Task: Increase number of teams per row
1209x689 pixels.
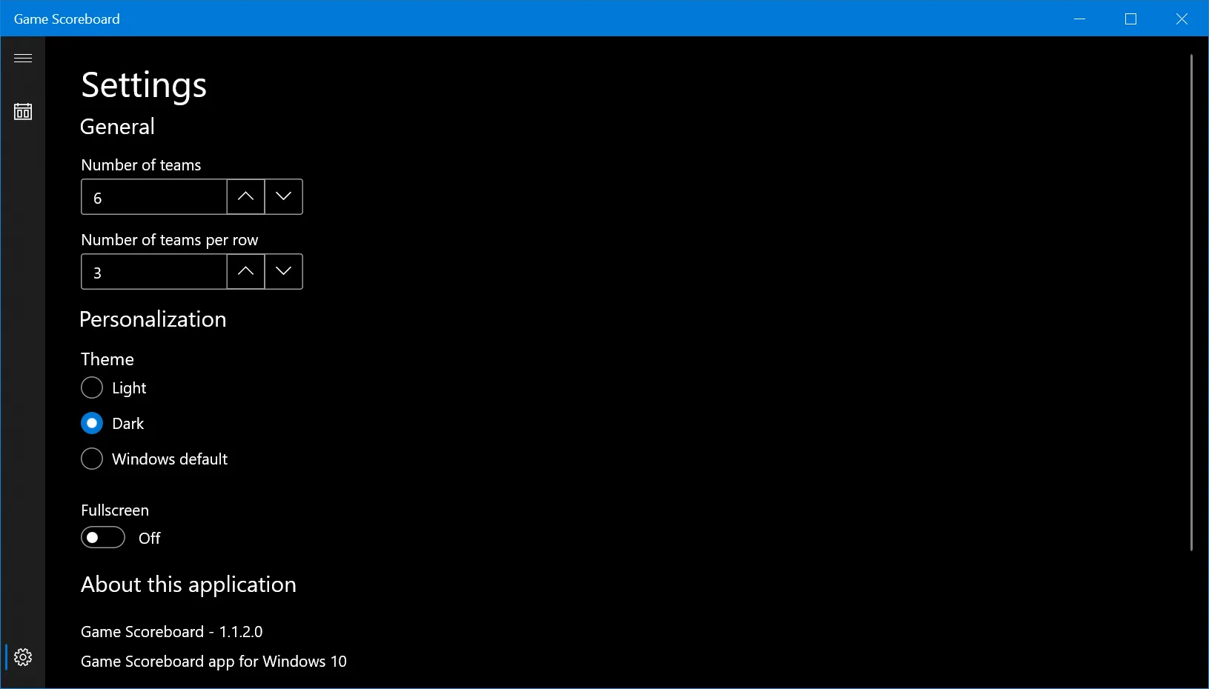Action: click(x=245, y=271)
